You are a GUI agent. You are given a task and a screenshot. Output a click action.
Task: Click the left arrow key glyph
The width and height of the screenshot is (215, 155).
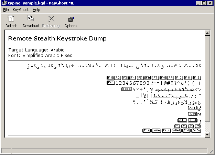[184, 126]
